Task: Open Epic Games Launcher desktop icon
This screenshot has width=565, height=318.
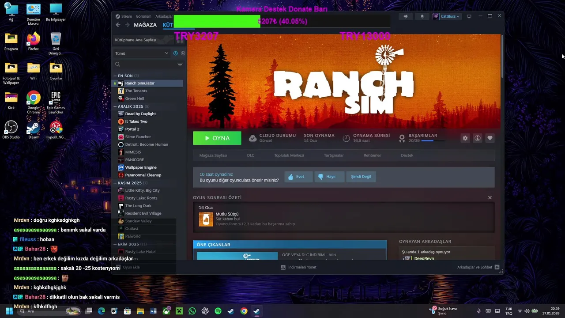Action: 56,102
